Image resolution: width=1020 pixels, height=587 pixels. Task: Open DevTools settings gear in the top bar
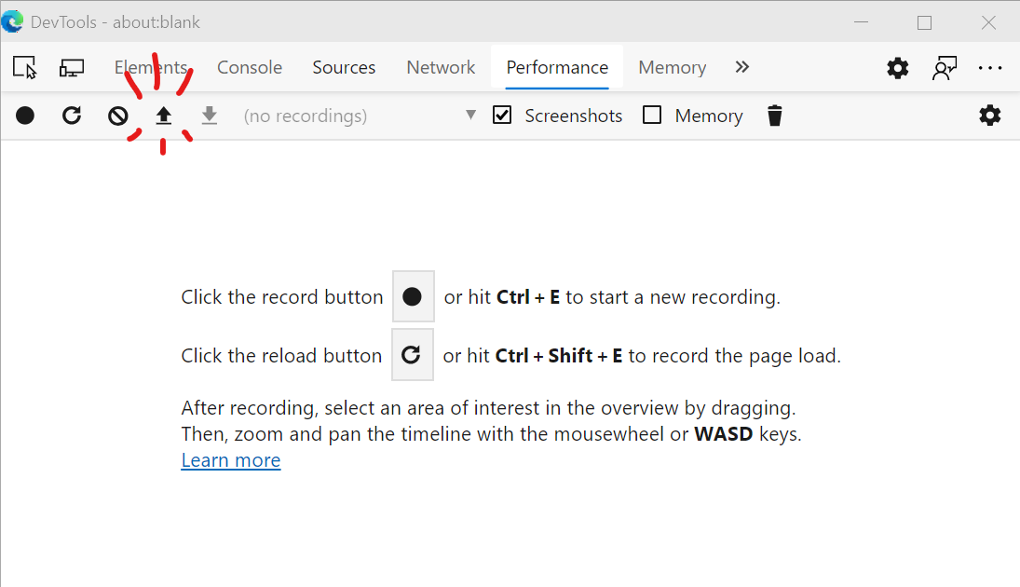point(898,67)
